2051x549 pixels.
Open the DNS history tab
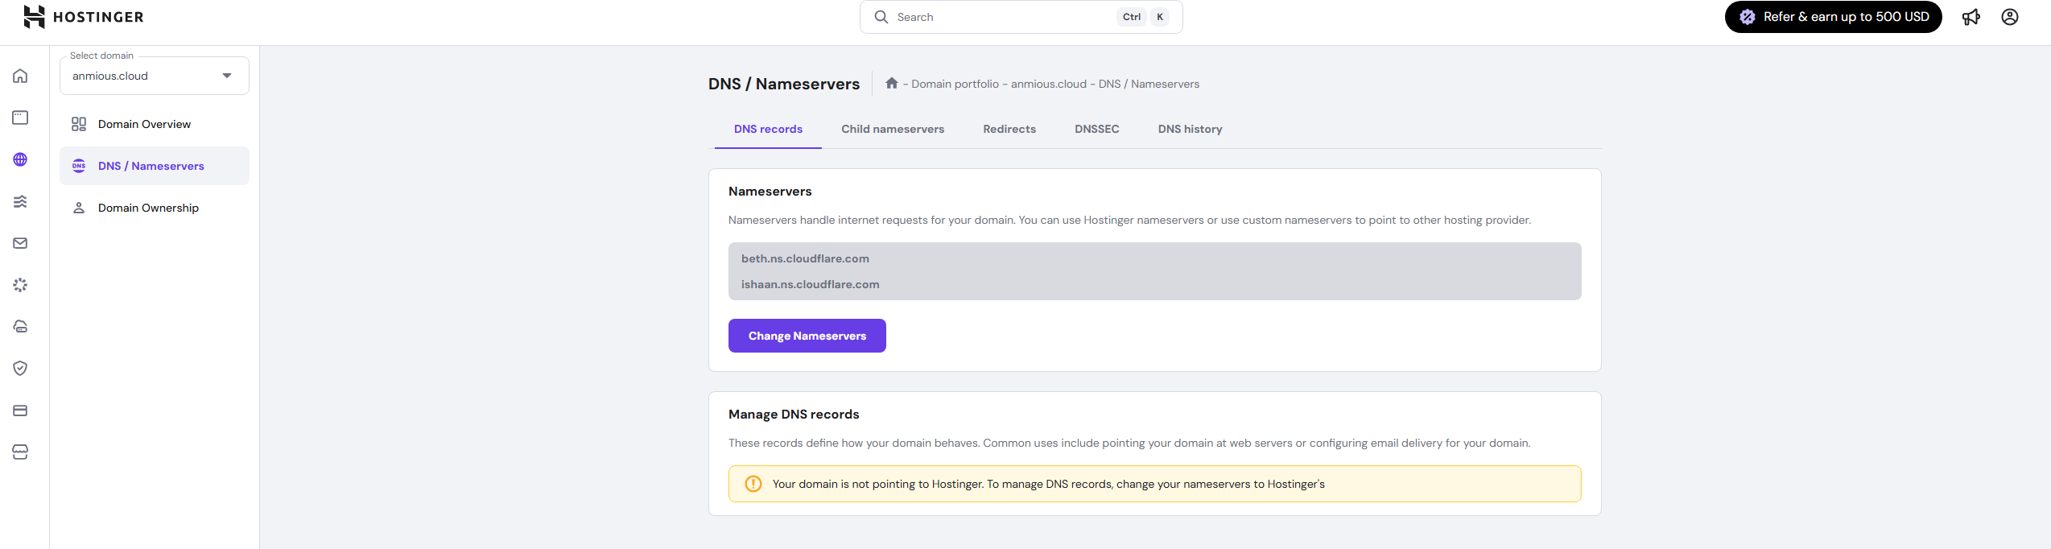coord(1190,129)
